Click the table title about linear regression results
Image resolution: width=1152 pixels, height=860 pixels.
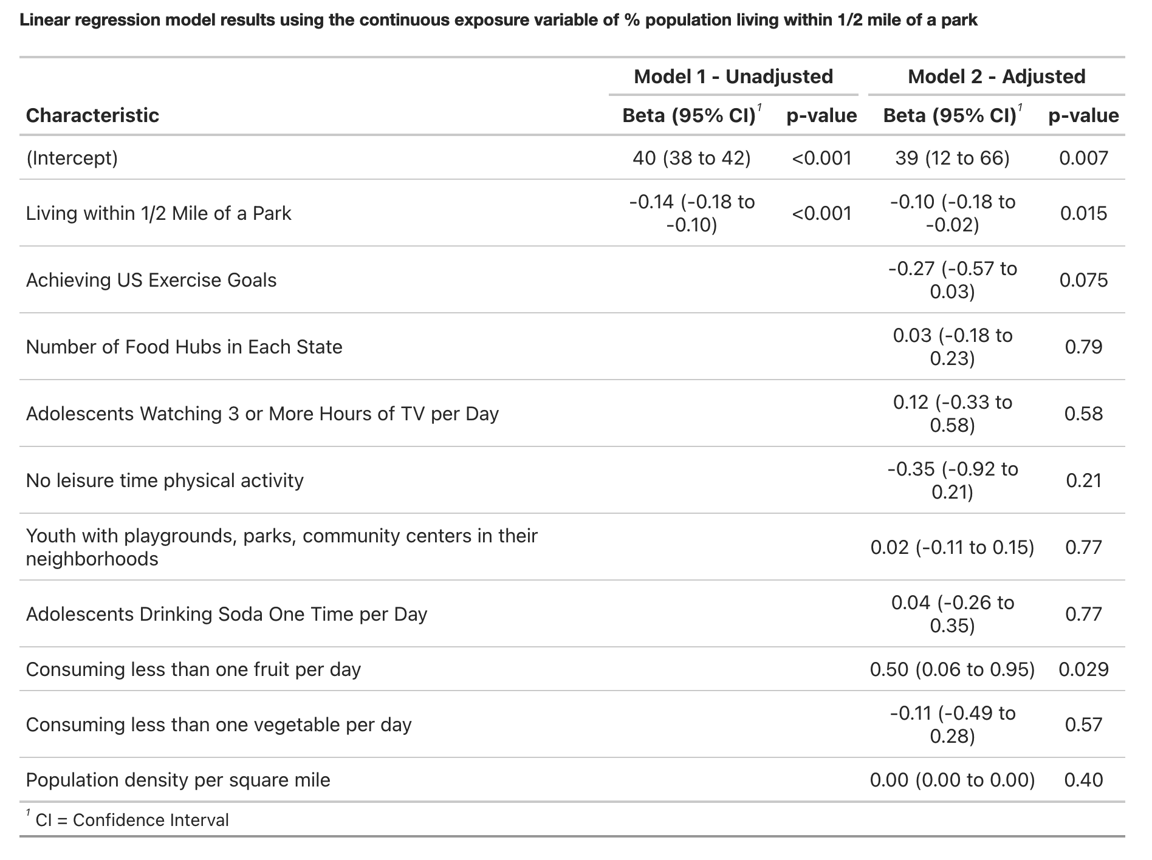pyautogui.click(x=498, y=21)
